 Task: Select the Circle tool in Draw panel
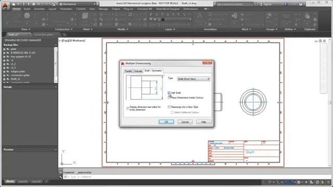[x=27, y=16]
